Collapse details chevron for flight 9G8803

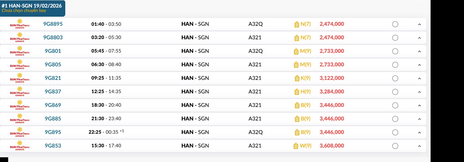[x=419, y=38]
